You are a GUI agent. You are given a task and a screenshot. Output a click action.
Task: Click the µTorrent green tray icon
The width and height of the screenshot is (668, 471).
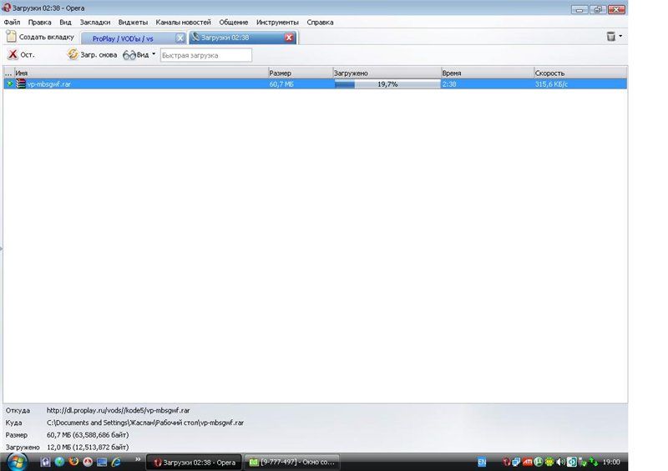coord(539,462)
